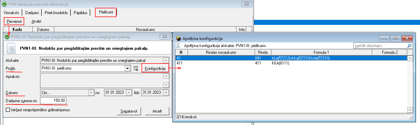The image size is (420, 125).
Task: Click the Apraksts scroll down arrow
Action: click(166, 85)
